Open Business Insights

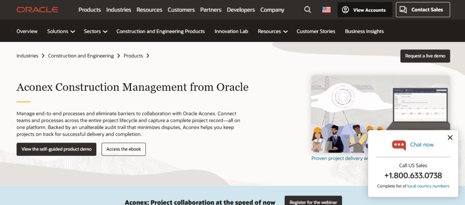(364, 31)
